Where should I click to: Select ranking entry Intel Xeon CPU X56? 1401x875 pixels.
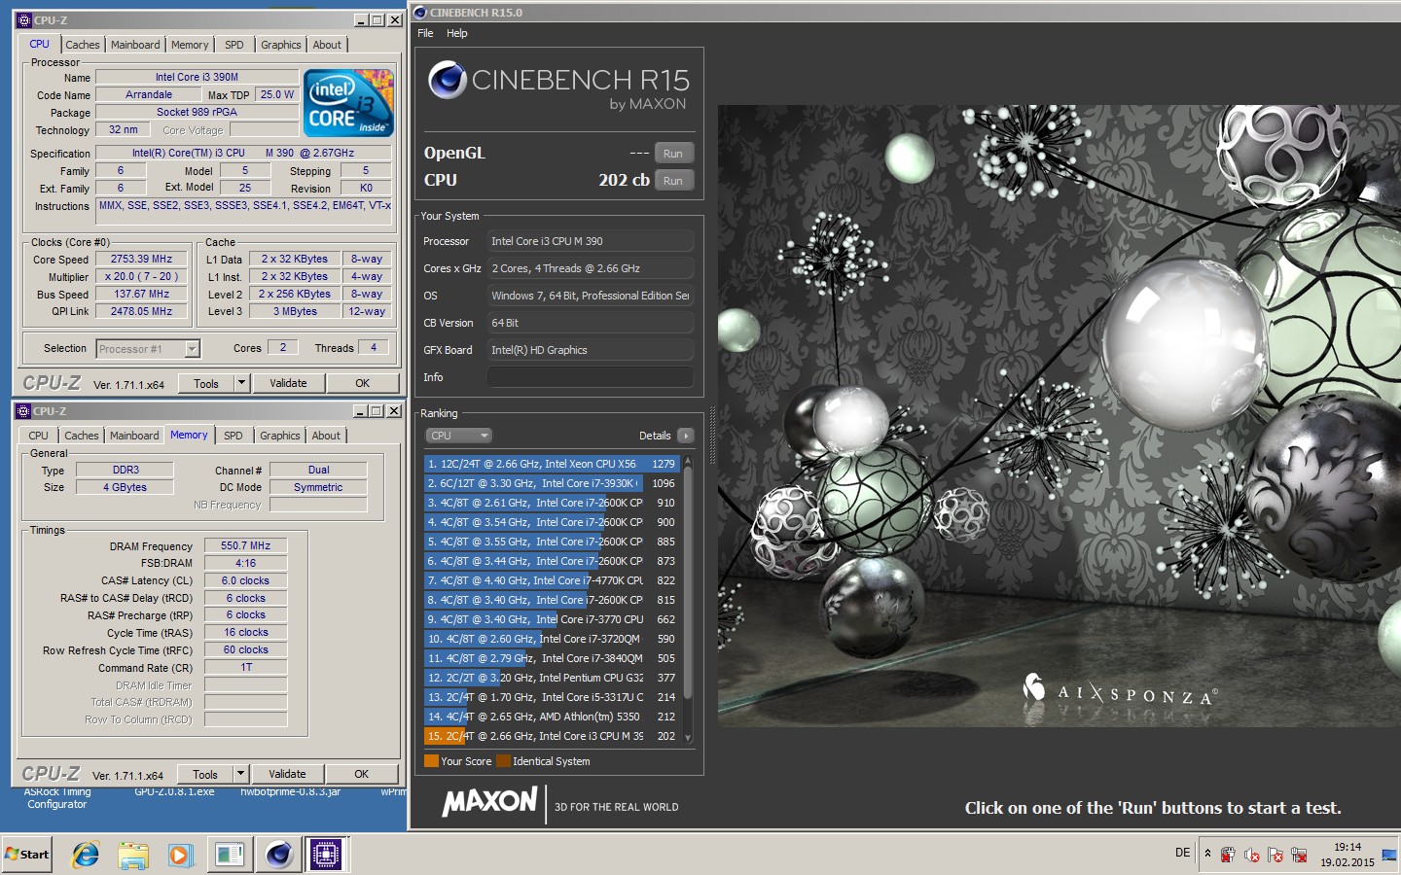pos(552,464)
